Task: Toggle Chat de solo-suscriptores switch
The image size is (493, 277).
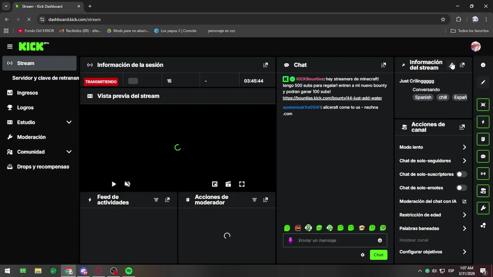Action: click(461, 174)
